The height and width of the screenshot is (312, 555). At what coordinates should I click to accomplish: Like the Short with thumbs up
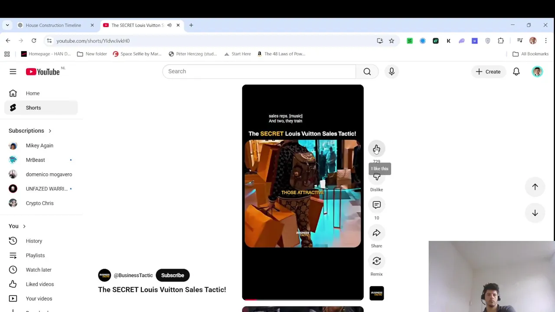tap(376, 149)
